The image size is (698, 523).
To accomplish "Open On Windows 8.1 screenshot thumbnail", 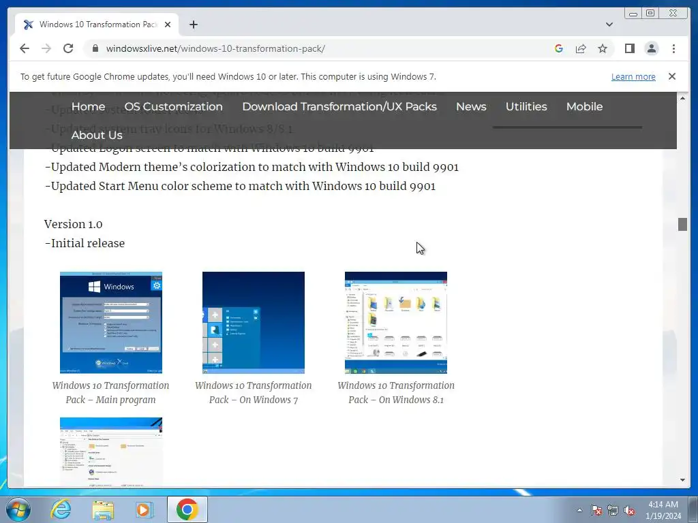I will click(396, 322).
